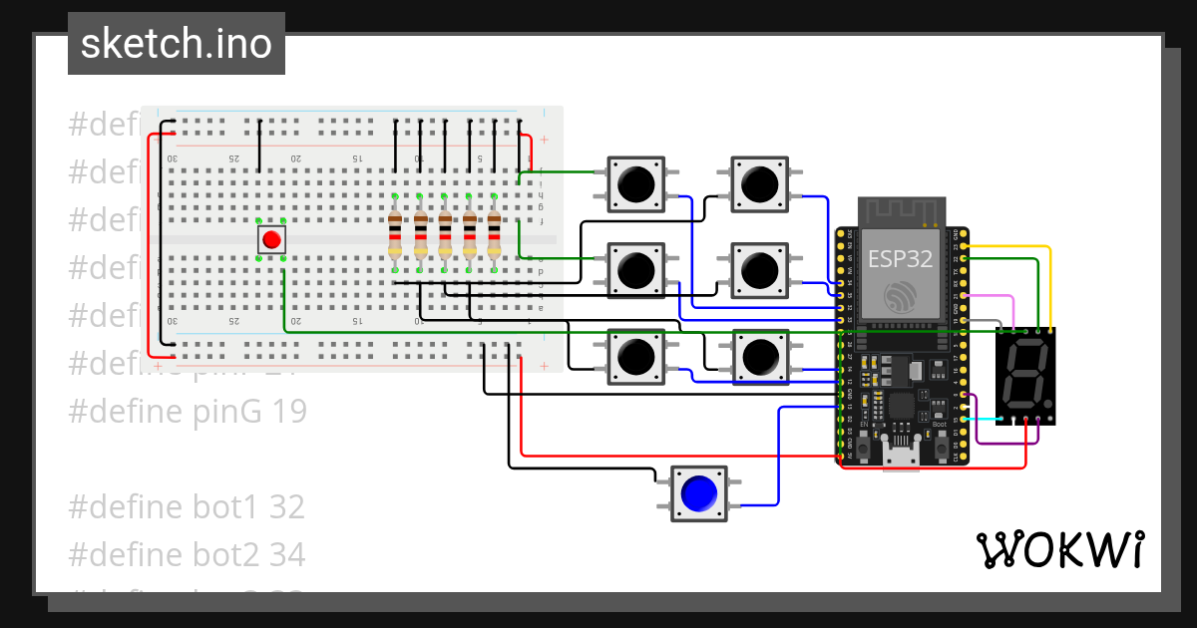The width and height of the screenshot is (1197, 628).
Task: Click the #define bot1 32 code line
Action: coord(184,507)
